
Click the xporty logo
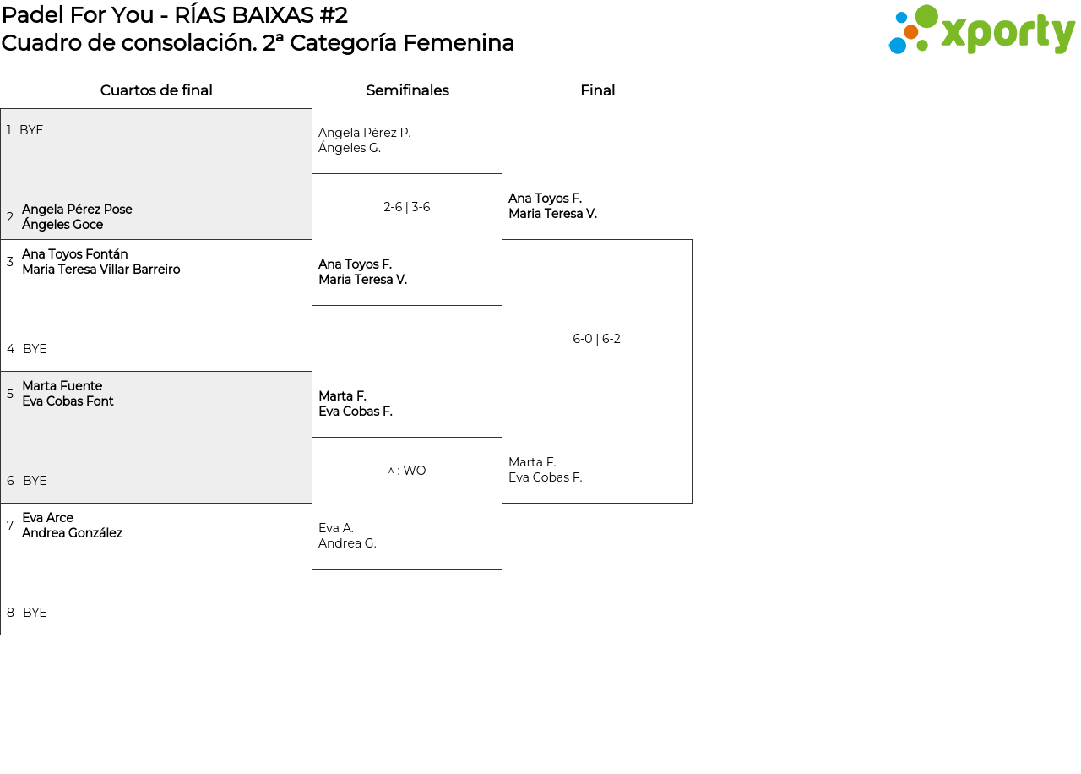(981, 30)
